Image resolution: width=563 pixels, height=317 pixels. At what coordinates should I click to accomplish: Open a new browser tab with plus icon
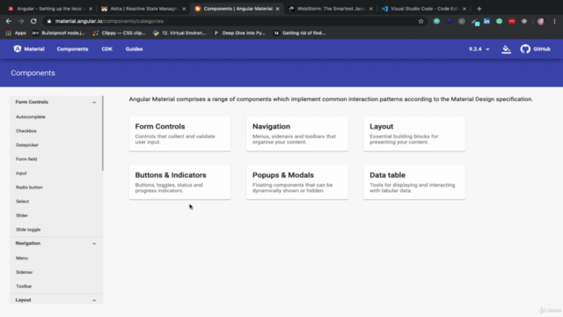(x=479, y=9)
